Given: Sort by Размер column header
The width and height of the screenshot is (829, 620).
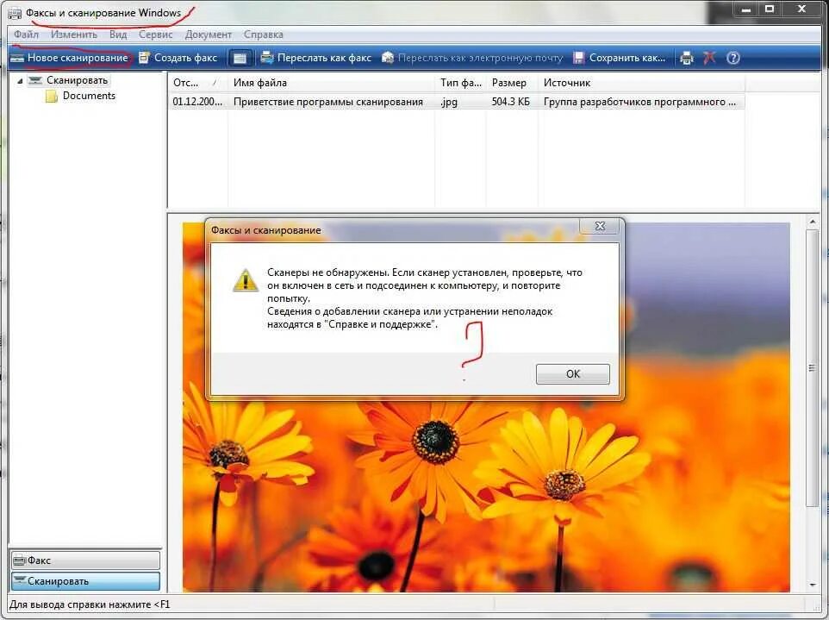Looking at the screenshot, I should (x=512, y=83).
